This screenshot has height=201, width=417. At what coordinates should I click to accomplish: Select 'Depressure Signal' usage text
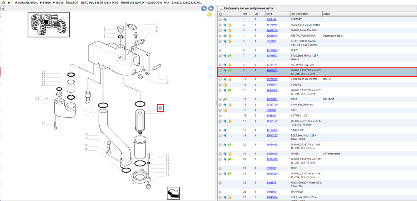pyautogui.click(x=334, y=35)
